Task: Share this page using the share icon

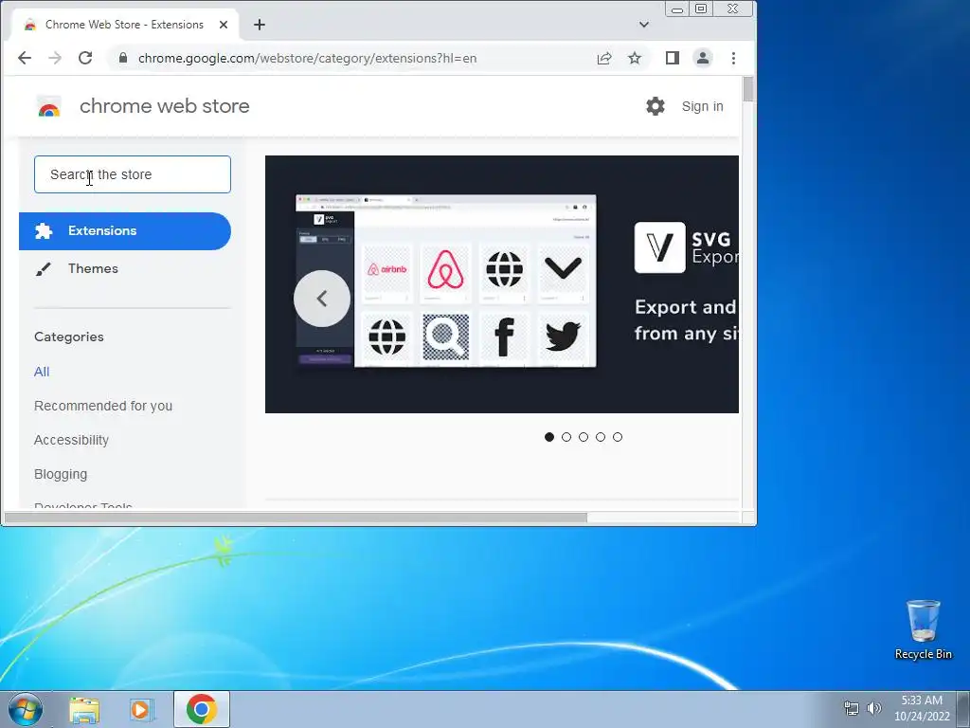Action: pos(604,58)
